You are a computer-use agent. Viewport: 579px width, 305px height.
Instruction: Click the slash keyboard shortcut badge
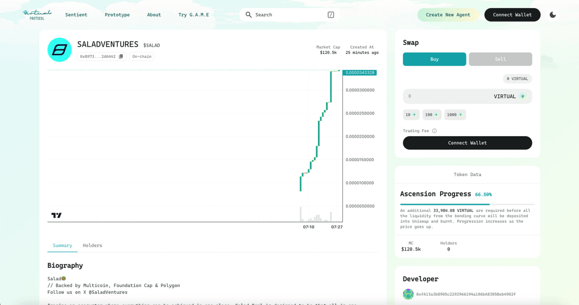tap(331, 14)
